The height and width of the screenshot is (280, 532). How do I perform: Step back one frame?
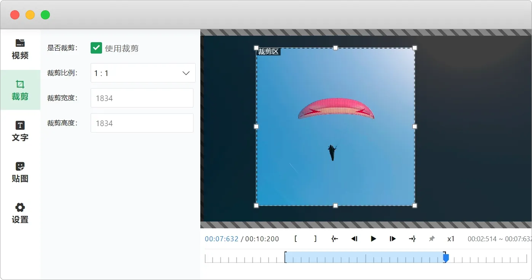point(354,239)
